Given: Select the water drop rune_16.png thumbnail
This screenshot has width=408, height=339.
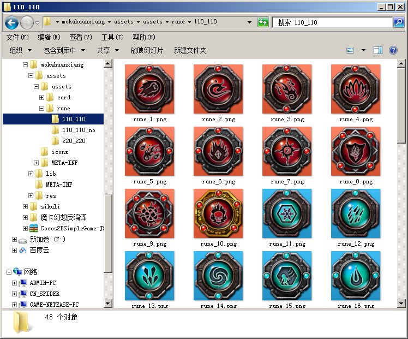Looking at the screenshot, I should tap(356, 276).
